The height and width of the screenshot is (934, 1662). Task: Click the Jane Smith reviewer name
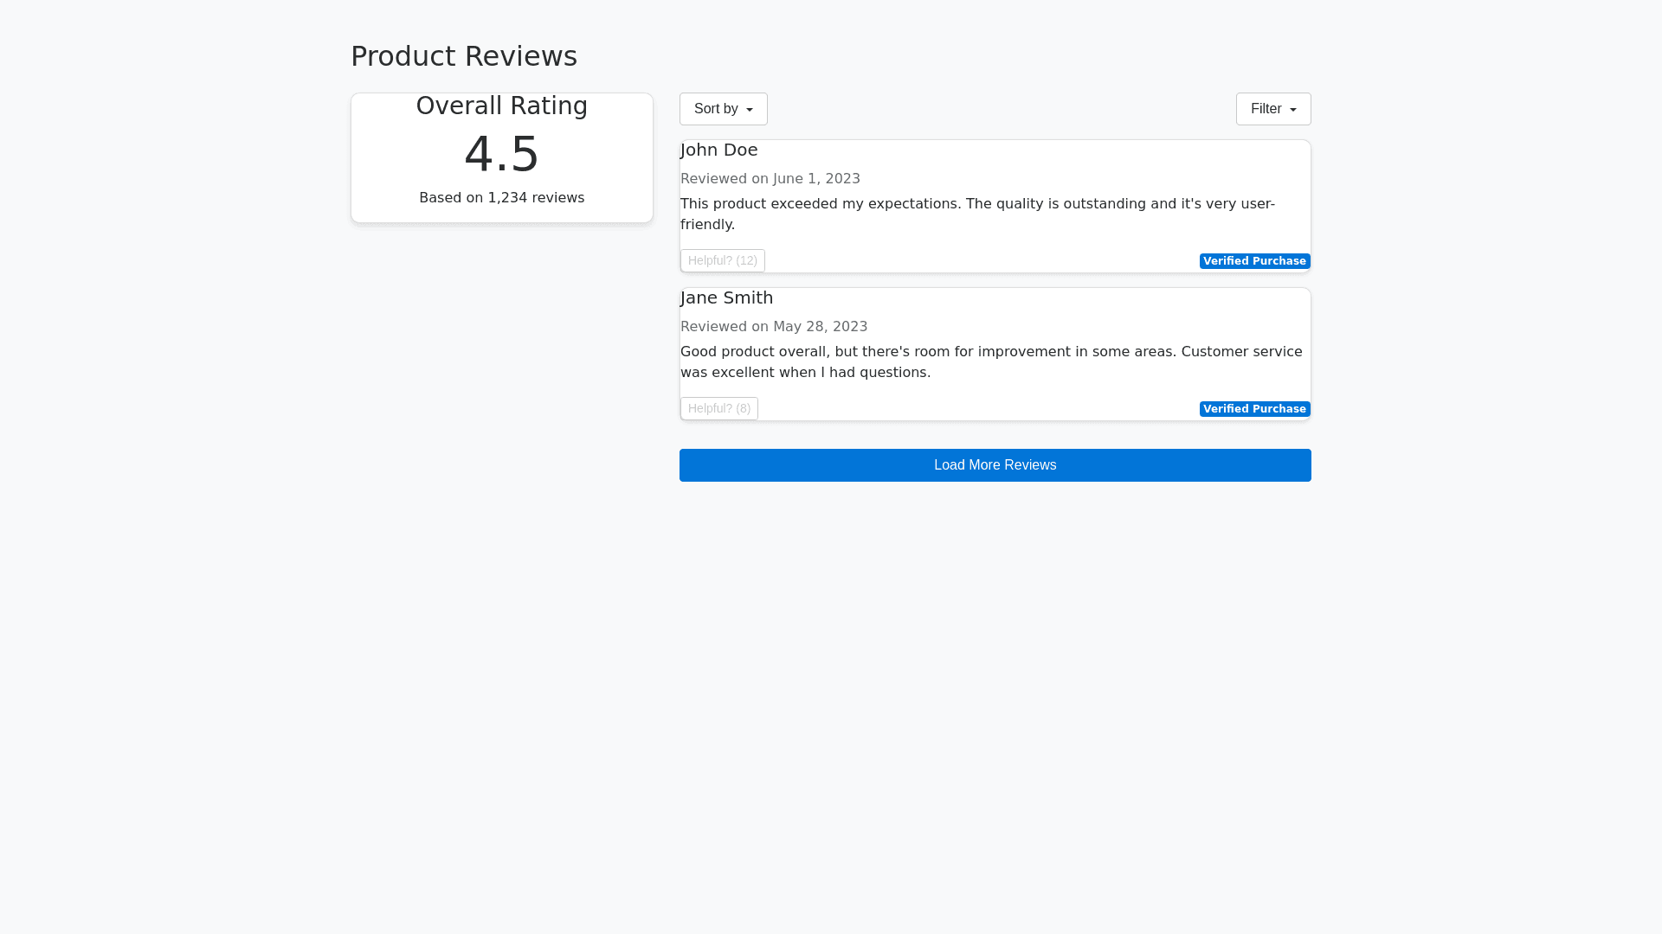(726, 297)
